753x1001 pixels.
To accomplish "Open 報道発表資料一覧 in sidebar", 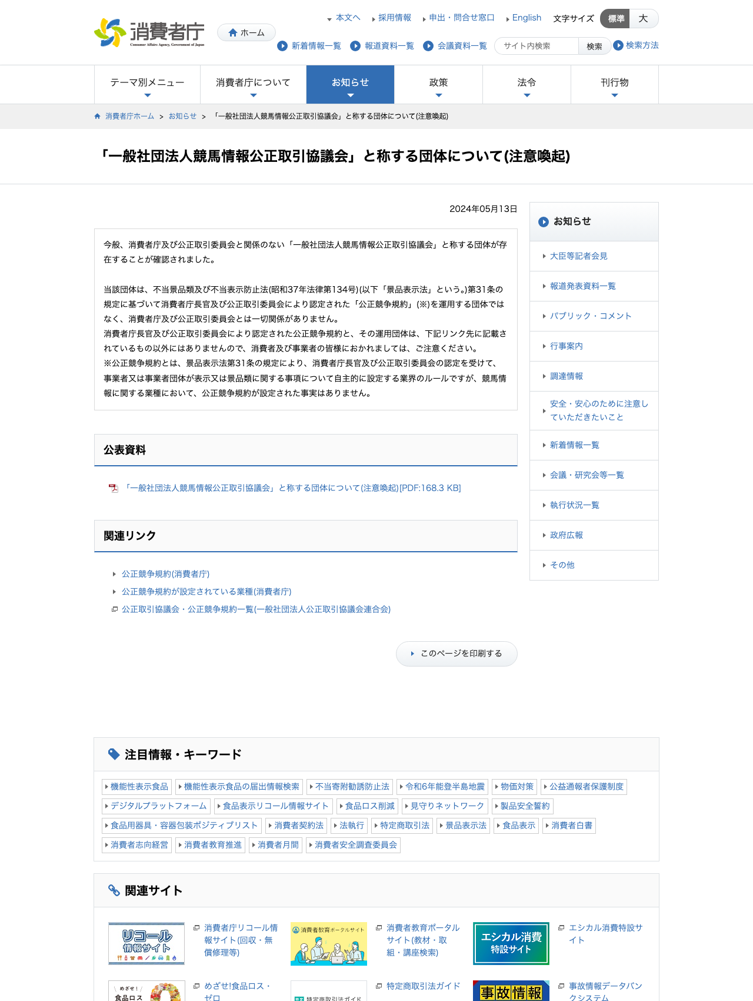I will (x=582, y=286).
